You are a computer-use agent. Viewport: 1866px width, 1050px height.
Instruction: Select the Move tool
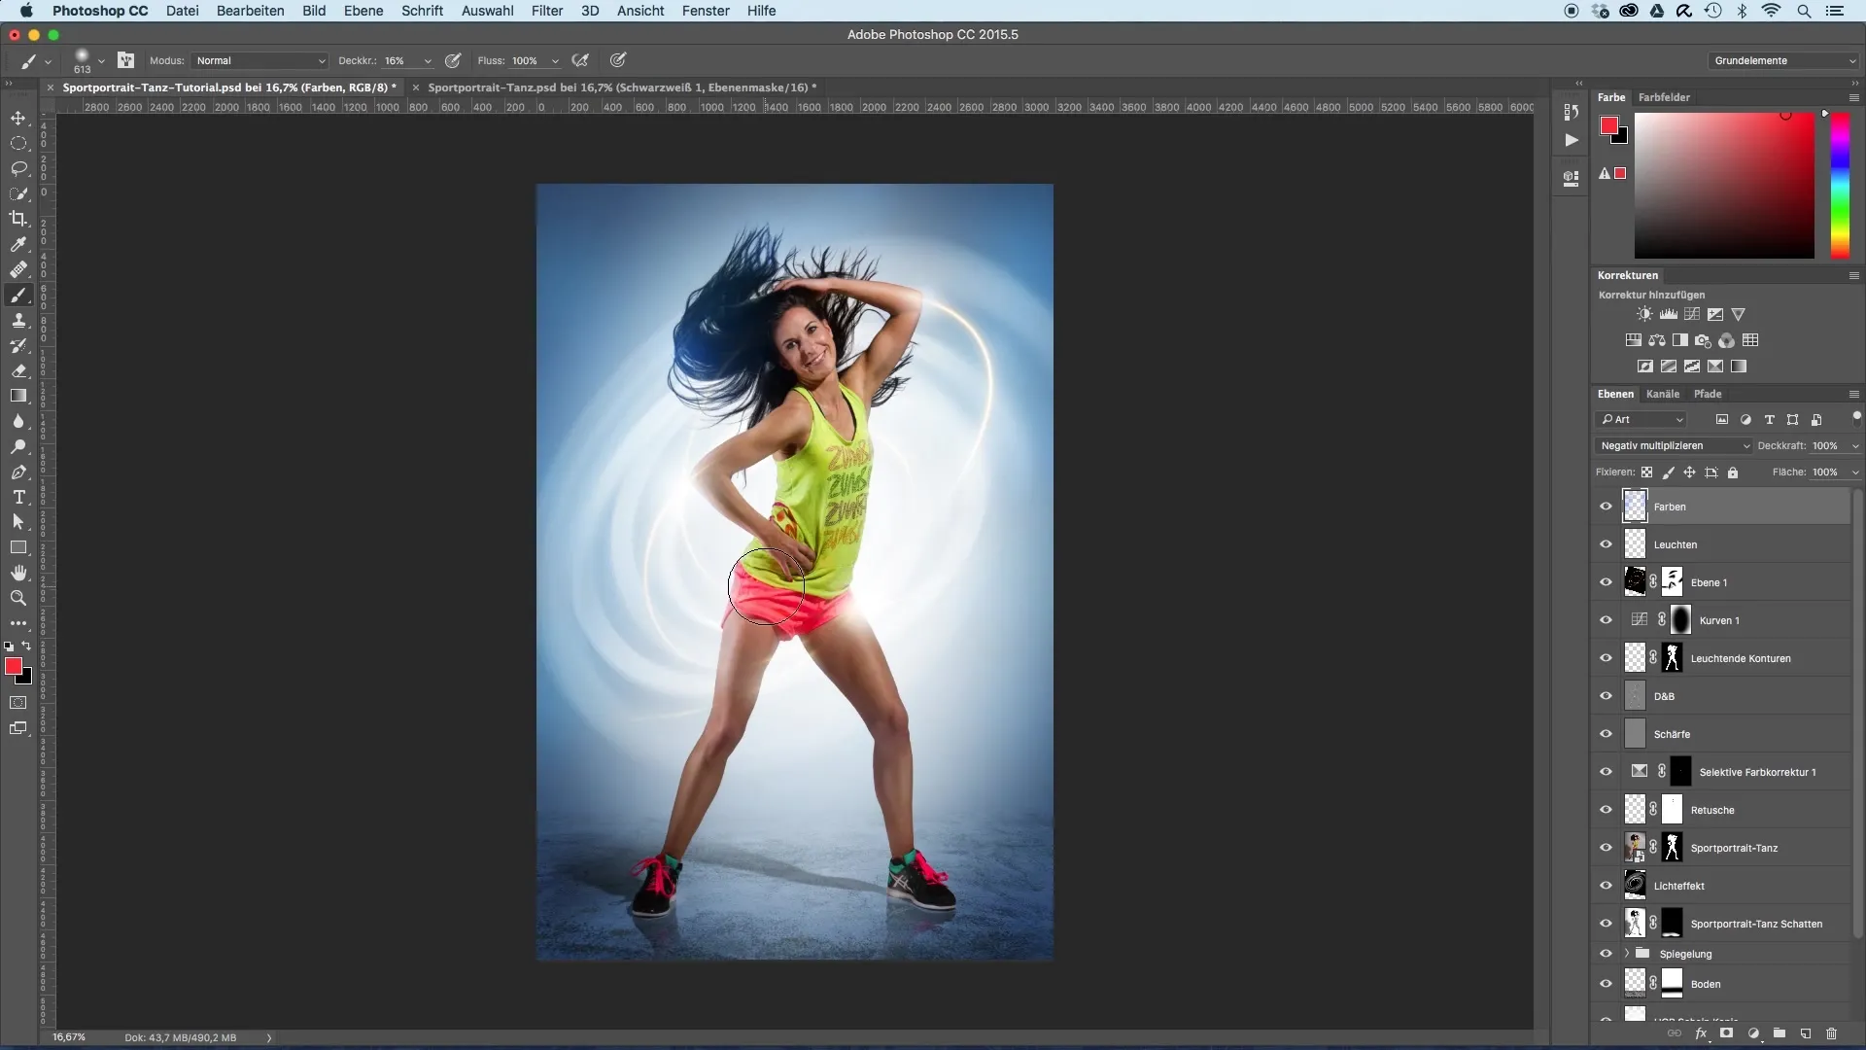(x=18, y=118)
